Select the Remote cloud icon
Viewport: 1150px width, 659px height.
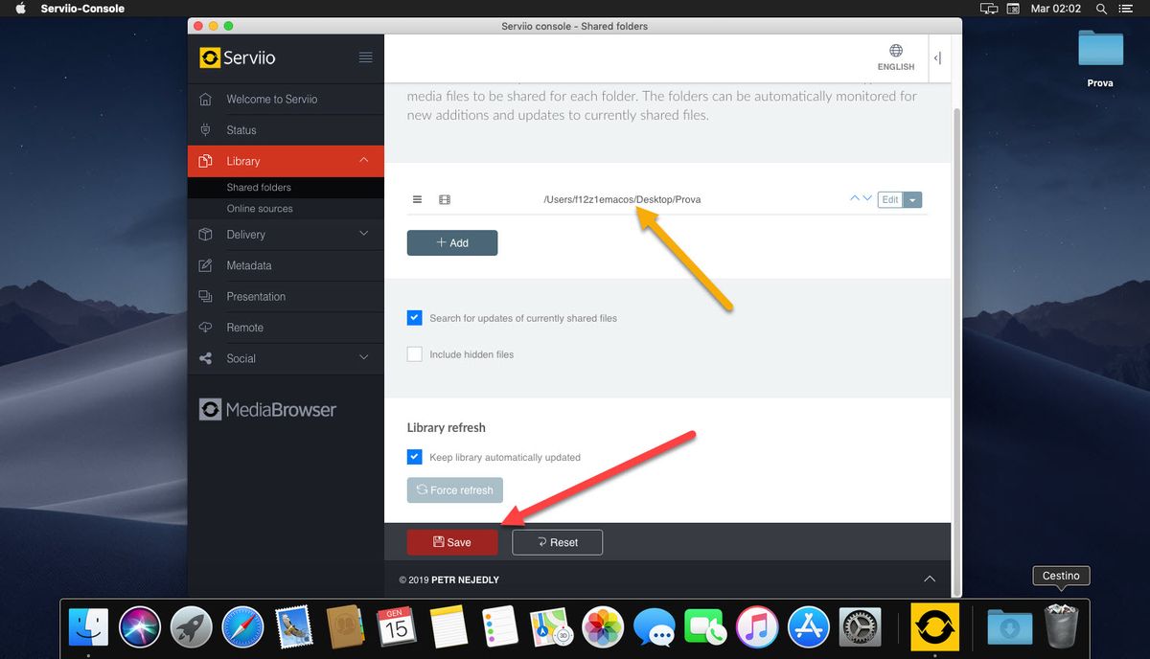pyautogui.click(x=205, y=327)
